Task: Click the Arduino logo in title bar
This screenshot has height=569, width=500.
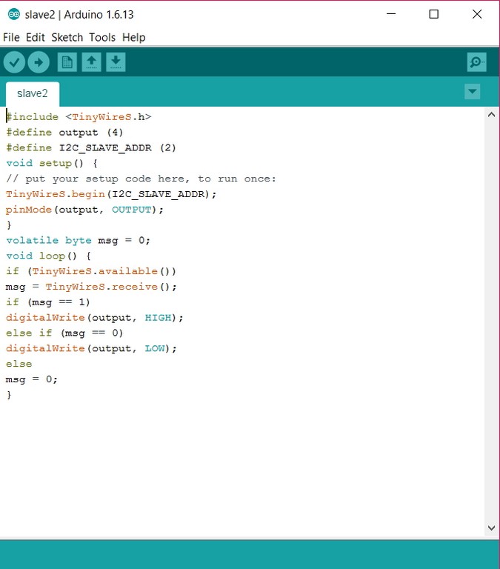Action: click(x=14, y=15)
